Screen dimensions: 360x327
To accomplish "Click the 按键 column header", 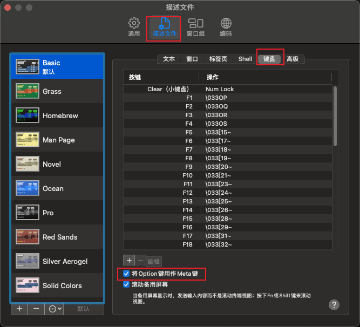I will coord(161,77).
